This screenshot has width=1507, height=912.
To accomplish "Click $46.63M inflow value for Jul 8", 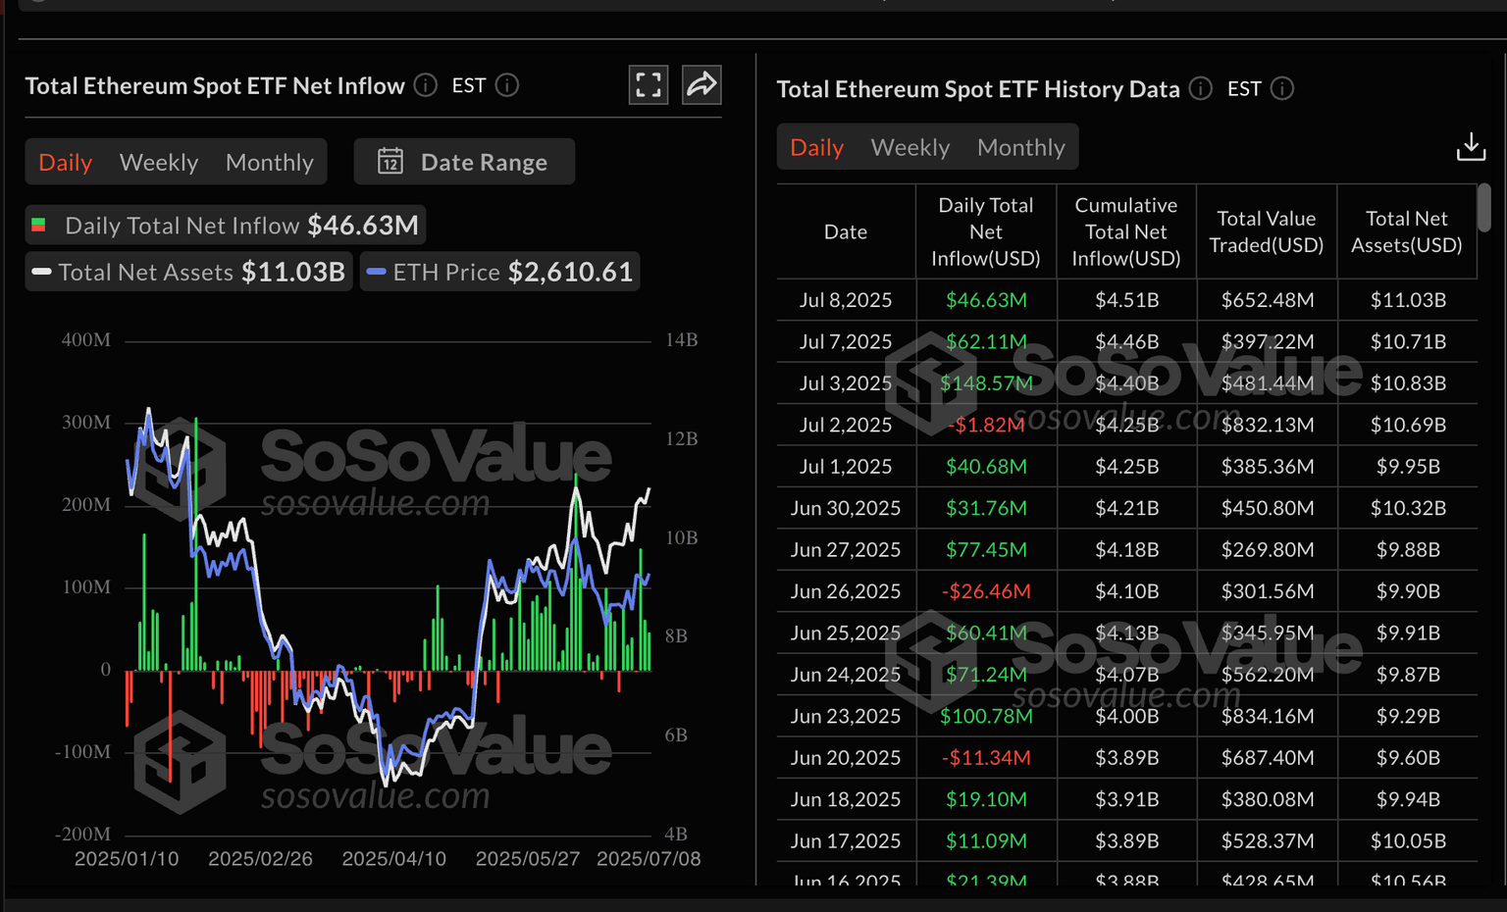I will (x=986, y=300).
